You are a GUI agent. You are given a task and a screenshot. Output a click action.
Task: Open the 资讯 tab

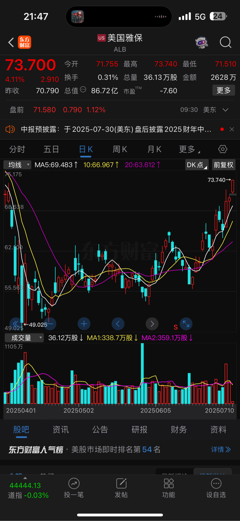pos(61,430)
